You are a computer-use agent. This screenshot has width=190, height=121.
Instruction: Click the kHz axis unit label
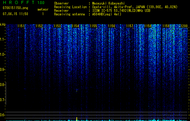(3, 25)
